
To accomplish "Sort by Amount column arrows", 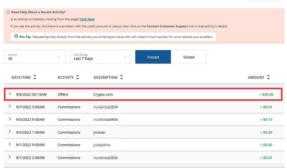I will pos(268,77).
